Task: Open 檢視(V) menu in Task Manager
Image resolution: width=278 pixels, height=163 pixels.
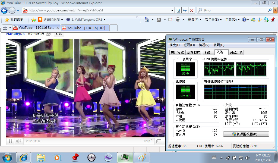Action: (204, 45)
